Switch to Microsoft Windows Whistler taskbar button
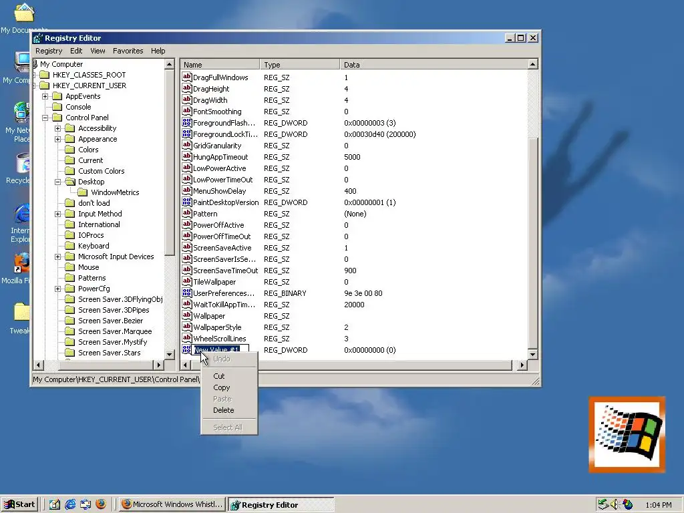Viewport: 684px width, 513px height. [x=172, y=504]
